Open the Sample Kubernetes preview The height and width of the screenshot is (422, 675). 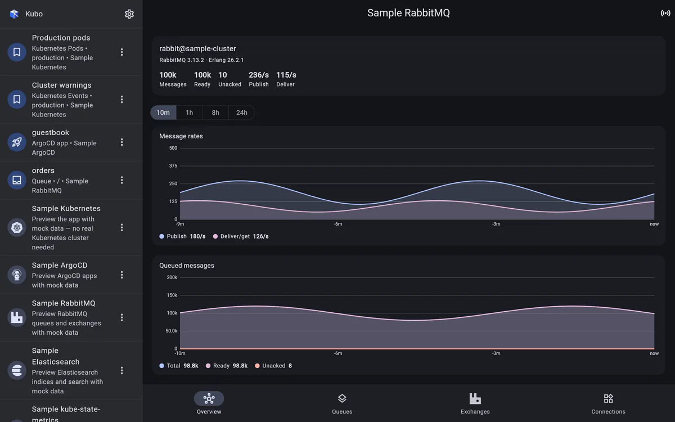click(71, 227)
